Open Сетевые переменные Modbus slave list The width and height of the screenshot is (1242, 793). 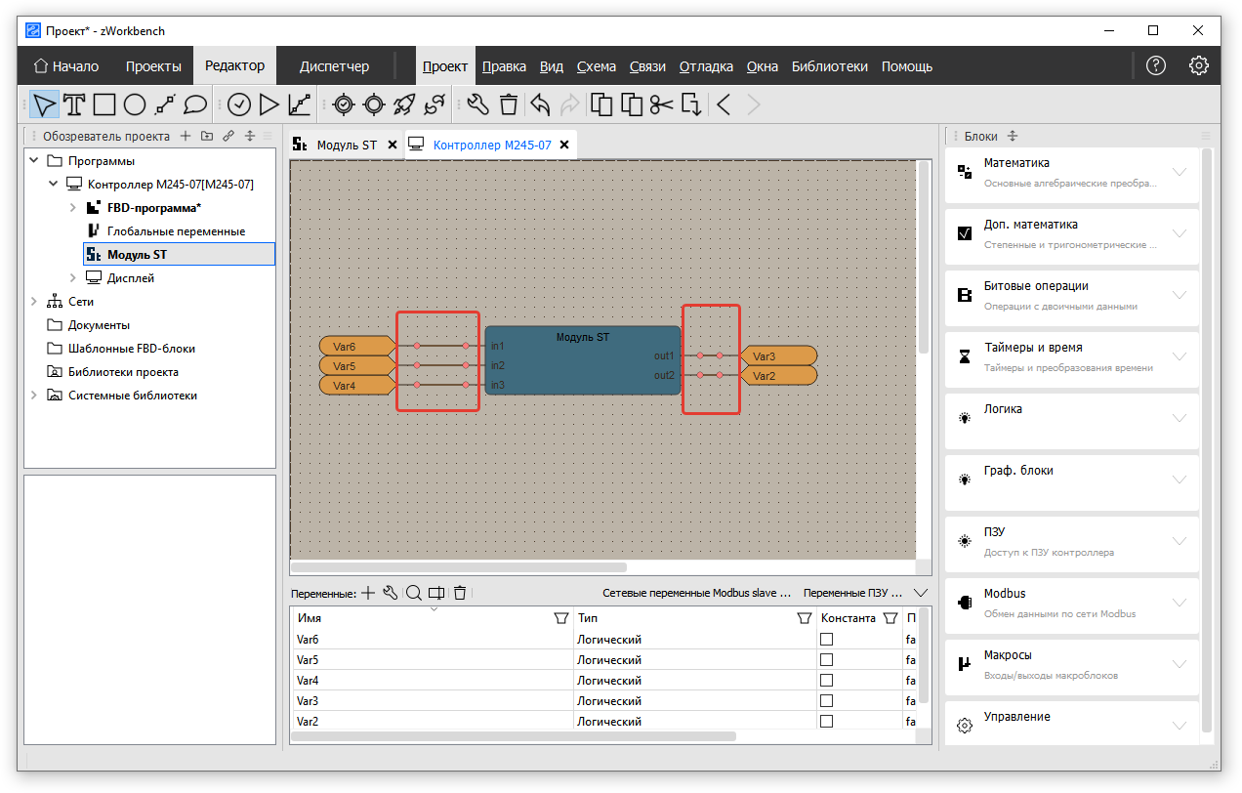696,593
